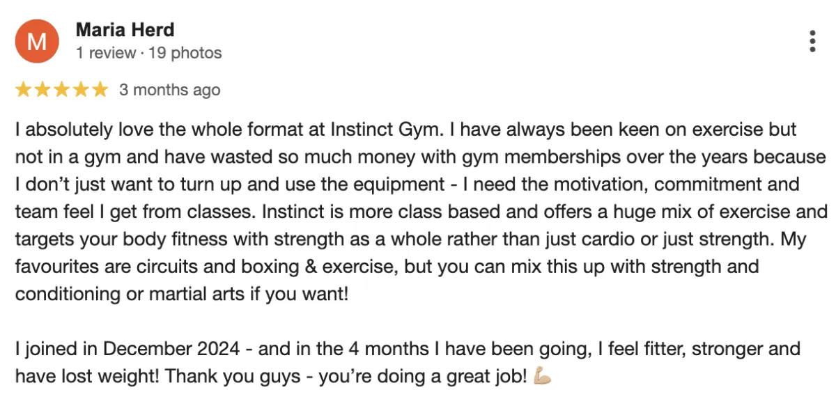836x399 pixels.
Task: Click the "19 photos" count text
Action: [185, 53]
